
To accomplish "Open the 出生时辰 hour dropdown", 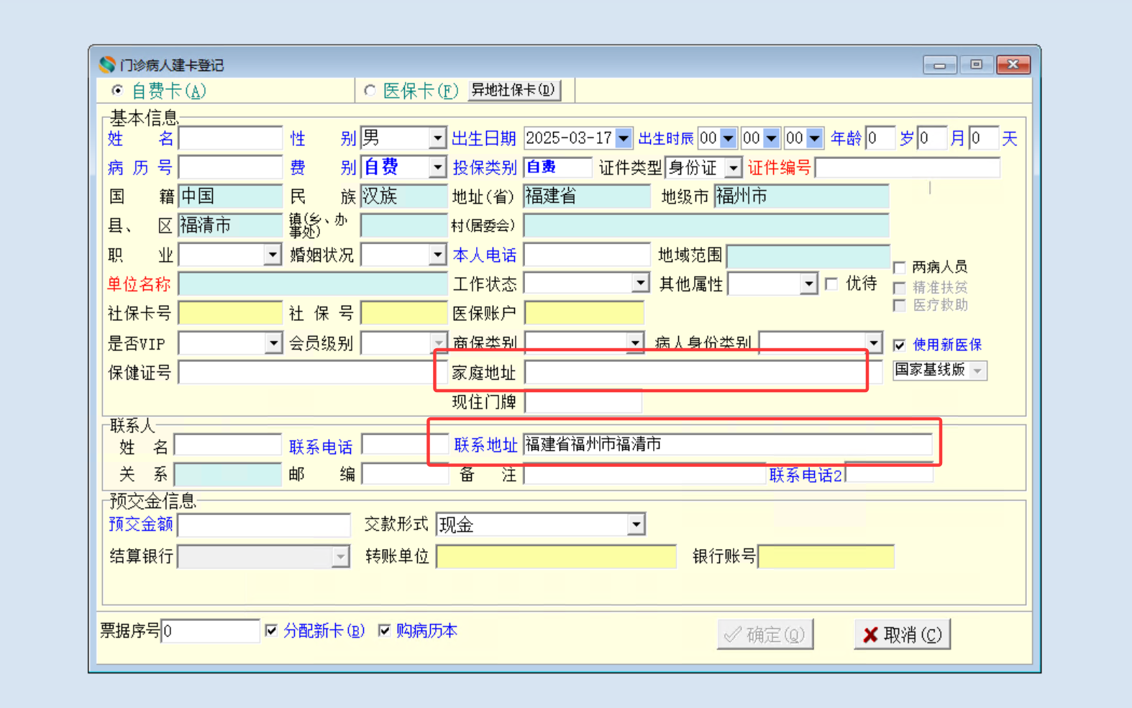I will tap(729, 138).
